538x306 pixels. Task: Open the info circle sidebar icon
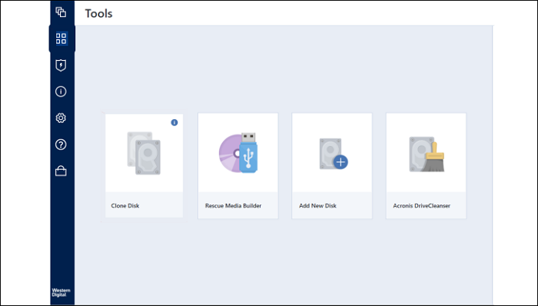click(x=61, y=91)
